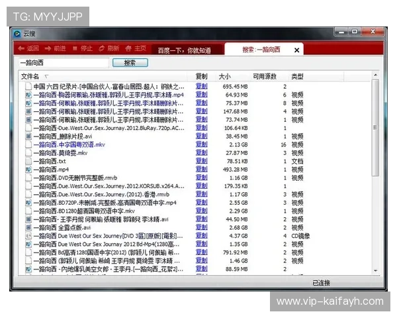Screen dimensions: 397x318
Task: Switch to the 百度一下，你就知道 tab
Action: [x=185, y=50]
